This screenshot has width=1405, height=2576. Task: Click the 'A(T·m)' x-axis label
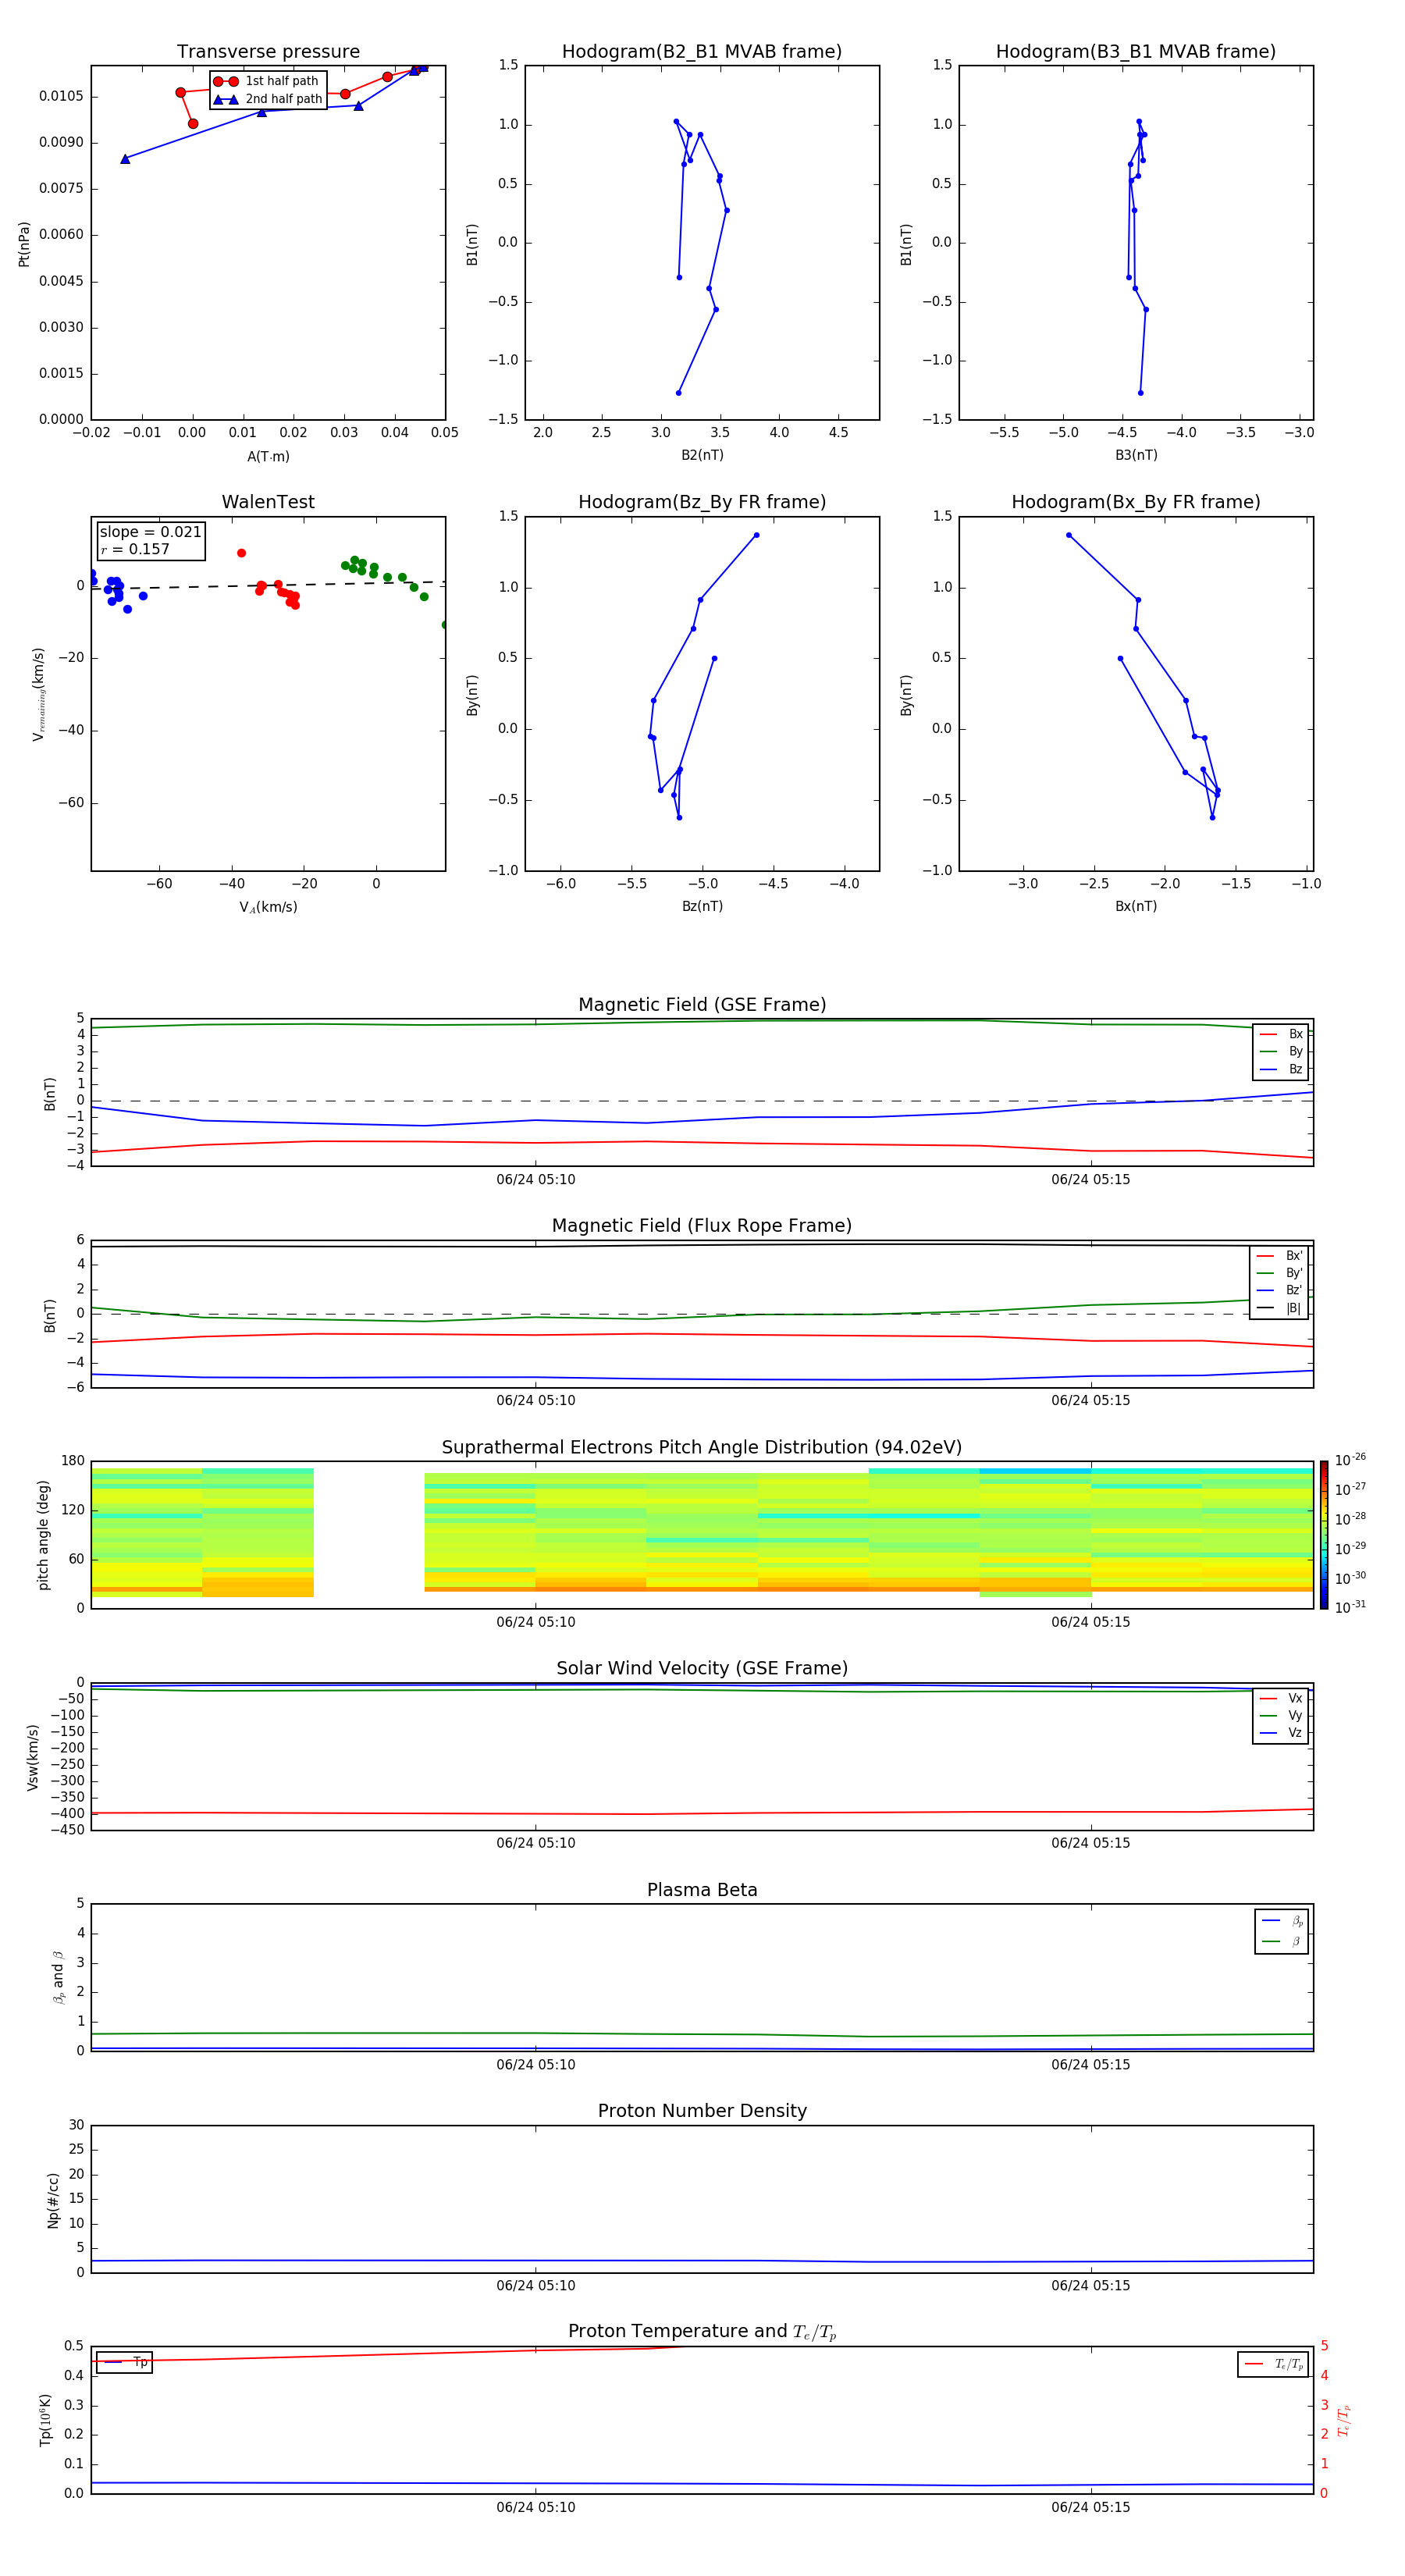(x=268, y=457)
